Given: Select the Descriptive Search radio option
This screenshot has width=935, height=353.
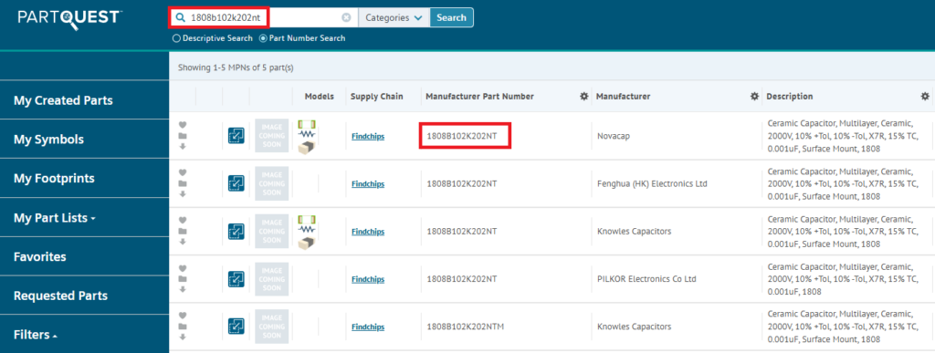Looking at the screenshot, I should [176, 38].
